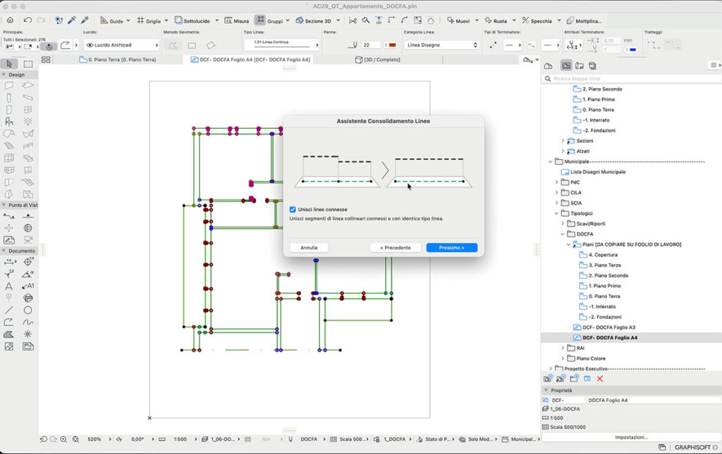This screenshot has height=454, width=722.
Task: Select the Curtain Wall grid tool
Action: tap(8, 158)
